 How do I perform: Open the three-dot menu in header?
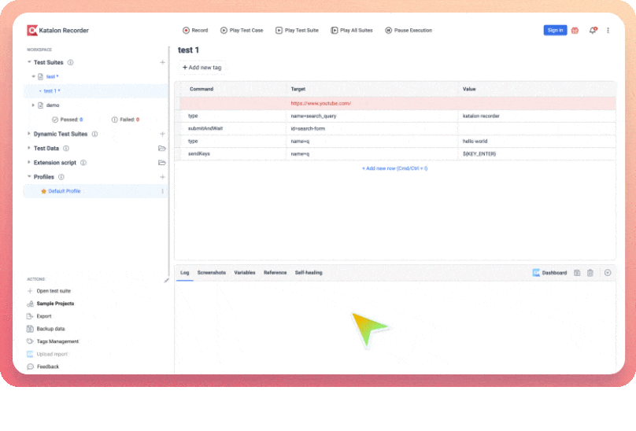(608, 31)
